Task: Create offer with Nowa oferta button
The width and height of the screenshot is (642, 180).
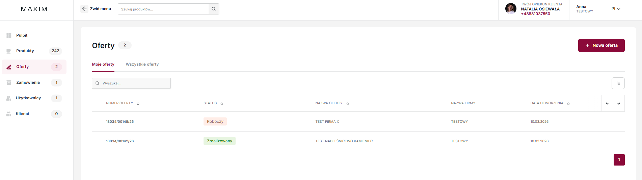Action: pos(601,45)
